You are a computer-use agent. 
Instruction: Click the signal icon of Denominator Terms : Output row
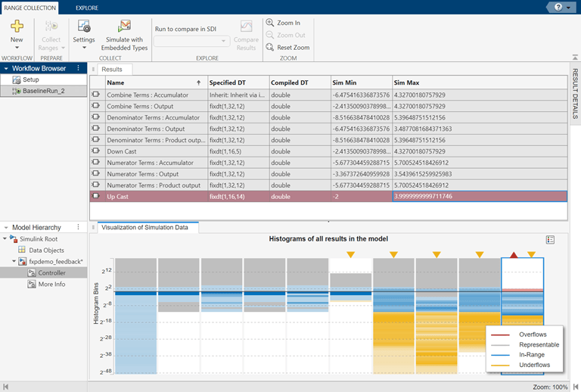[x=96, y=129]
